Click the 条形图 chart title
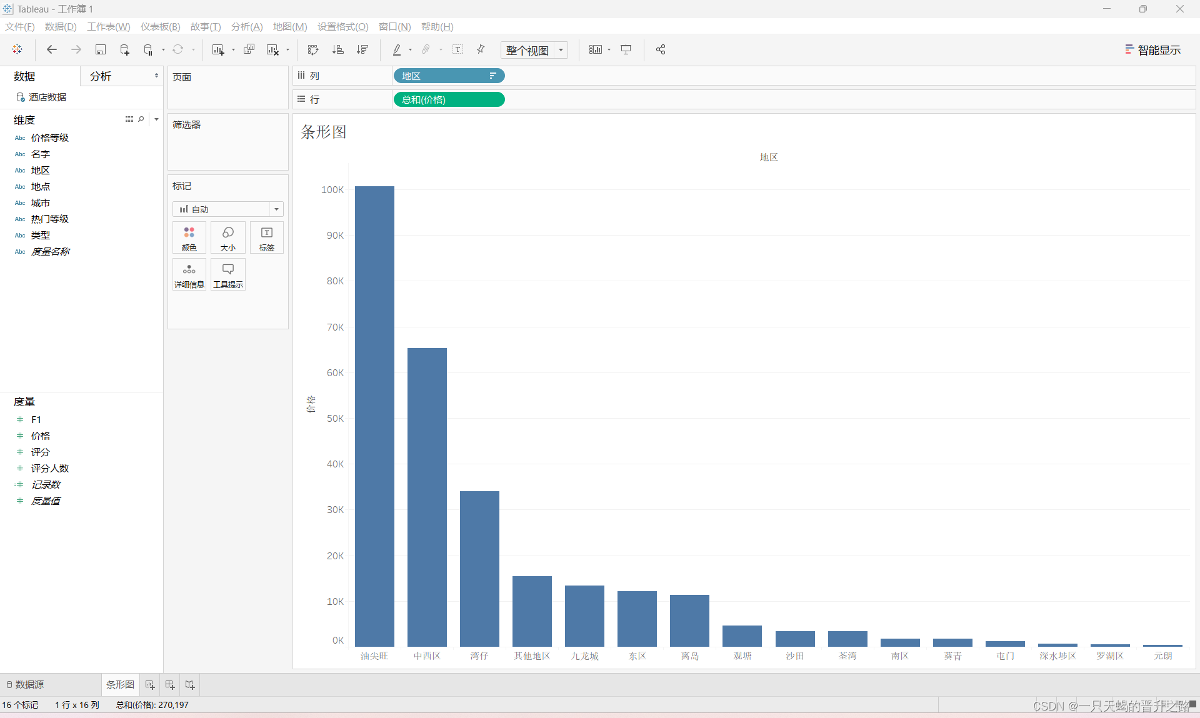 tap(324, 132)
